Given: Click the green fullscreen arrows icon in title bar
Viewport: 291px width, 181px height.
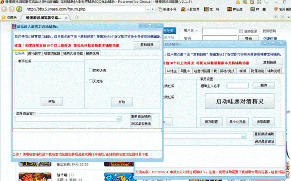Looking at the screenshot, I should tap(259, 2).
